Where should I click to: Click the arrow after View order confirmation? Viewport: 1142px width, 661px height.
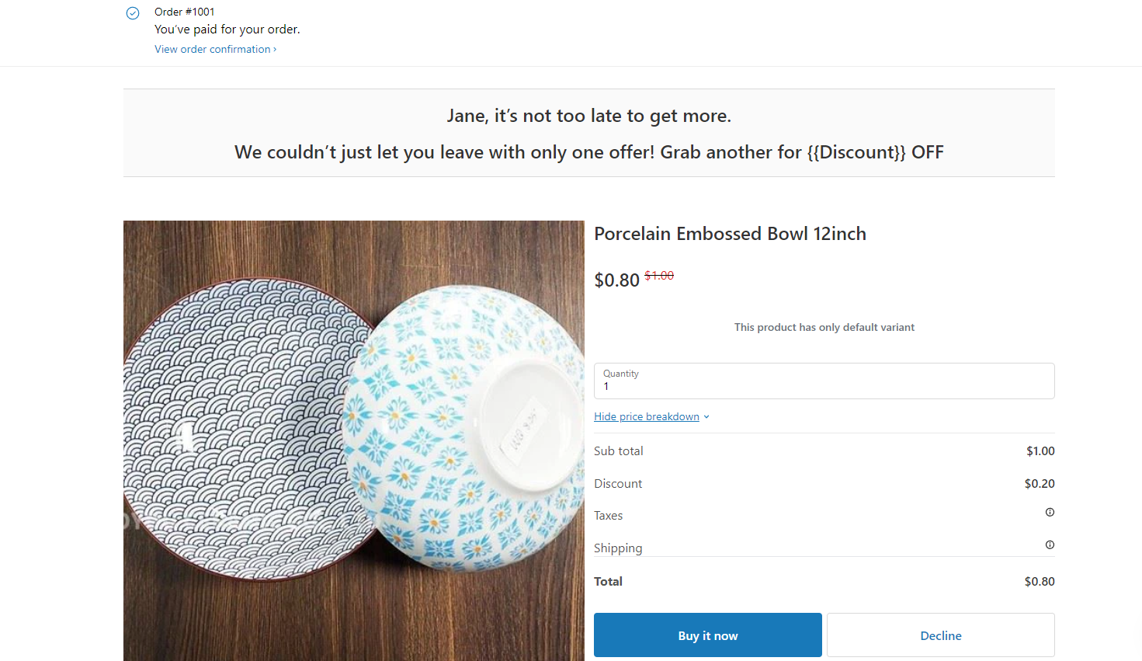point(273,49)
